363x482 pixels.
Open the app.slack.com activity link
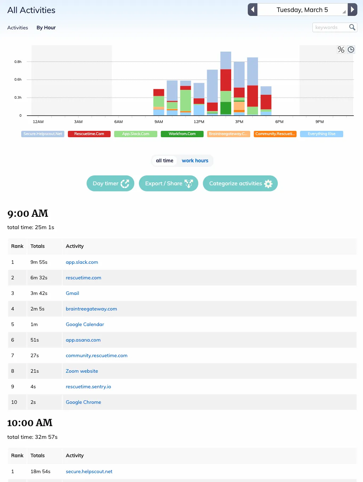tap(82, 262)
